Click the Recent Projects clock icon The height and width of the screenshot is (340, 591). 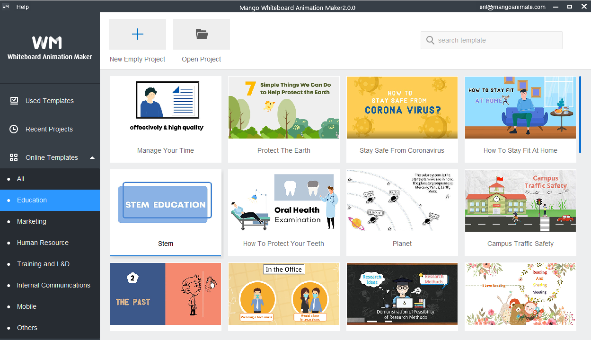coord(14,129)
